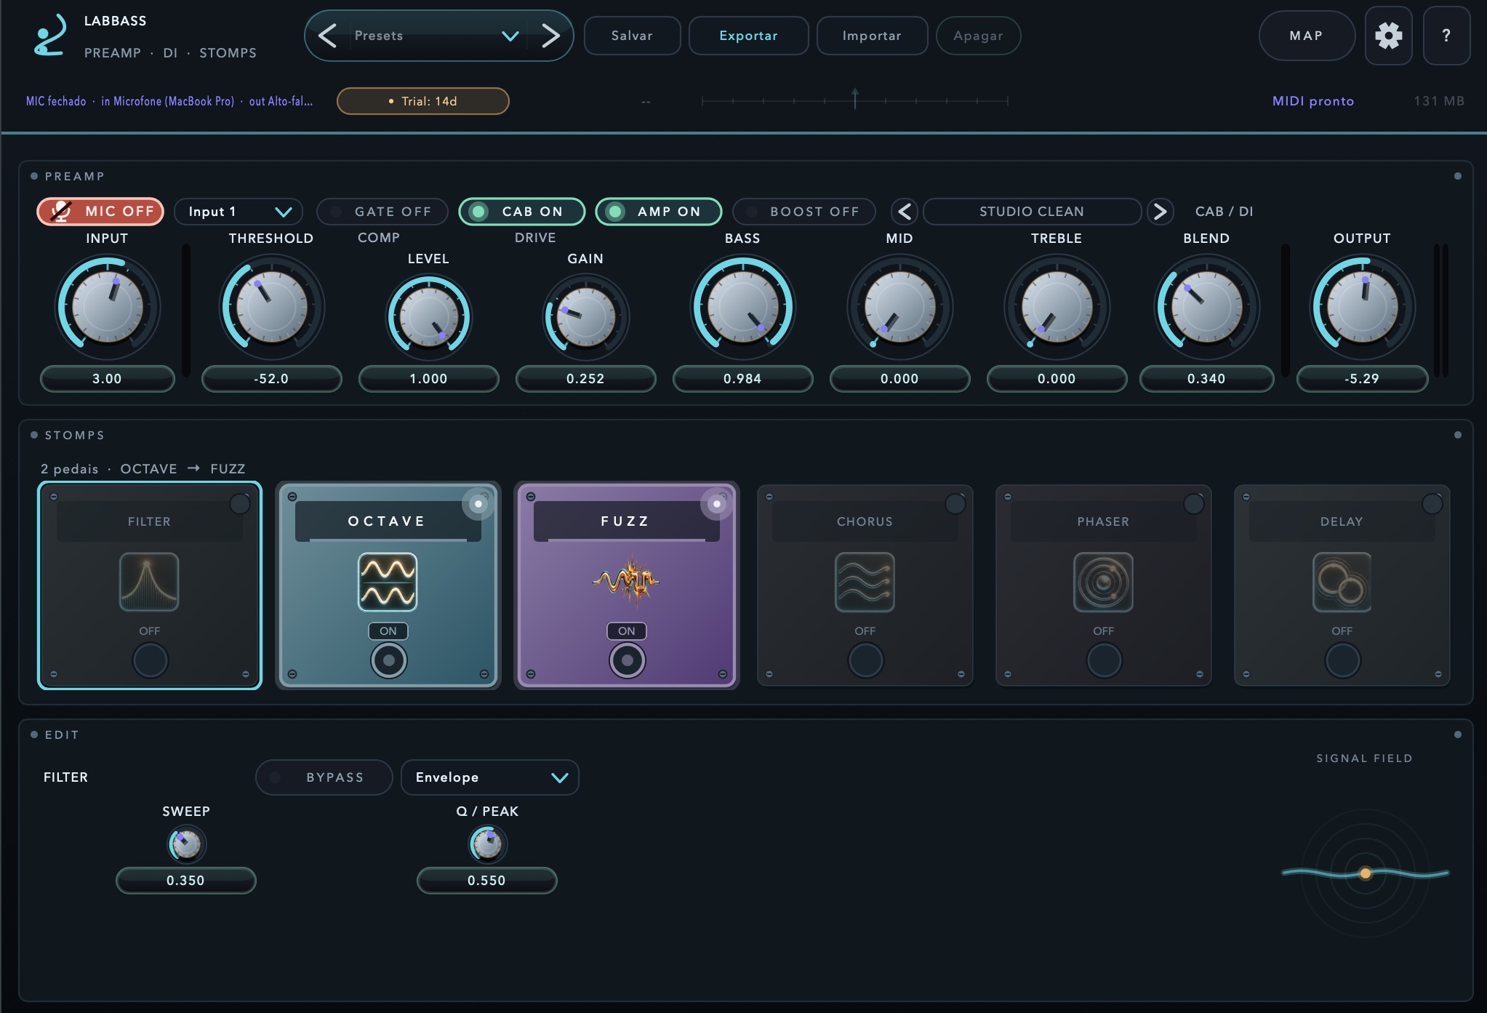The height and width of the screenshot is (1013, 1487).
Task: Toggle AMP ON switch
Action: click(659, 212)
